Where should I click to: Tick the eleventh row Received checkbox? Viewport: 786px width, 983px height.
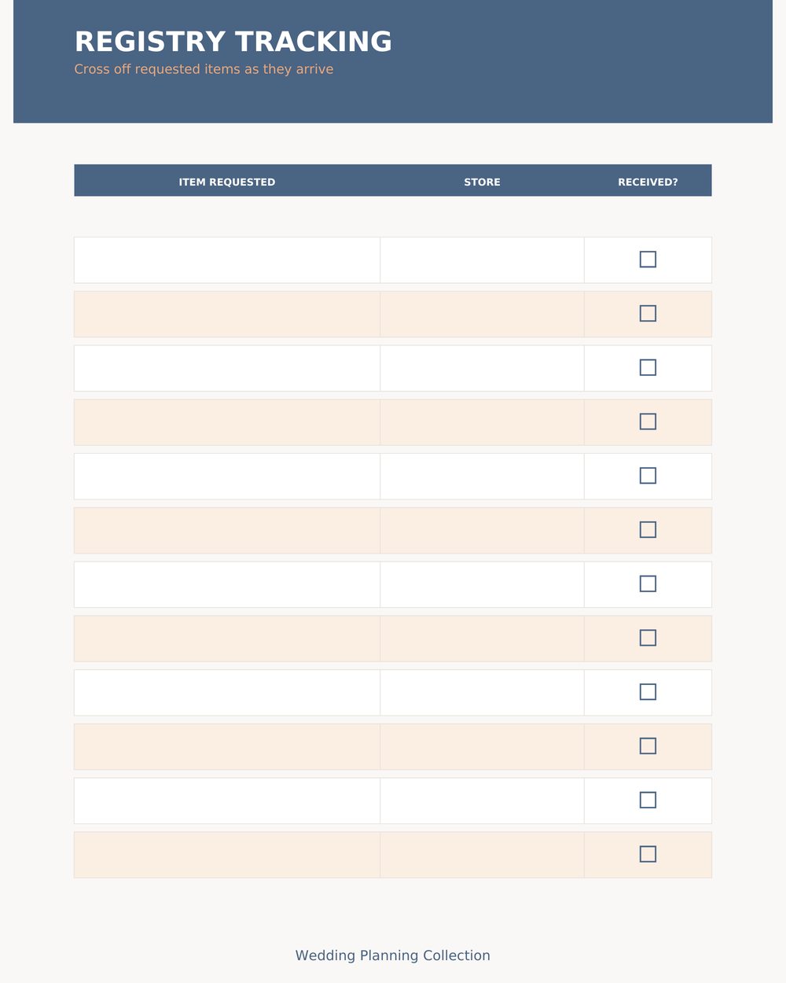click(x=648, y=800)
